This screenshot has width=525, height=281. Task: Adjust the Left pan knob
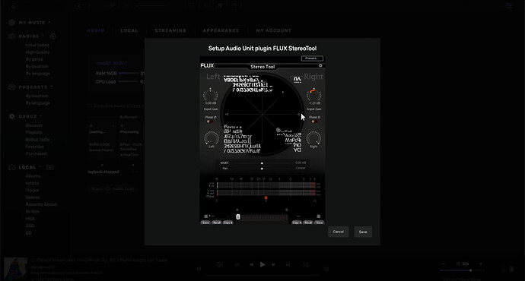click(x=212, y=138)
